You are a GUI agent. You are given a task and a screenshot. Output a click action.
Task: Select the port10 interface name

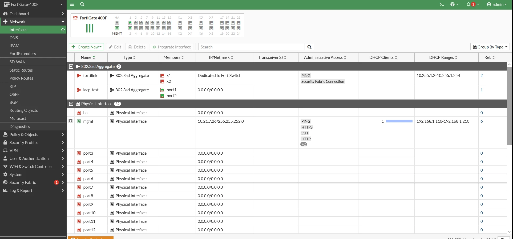coord(89,213)
